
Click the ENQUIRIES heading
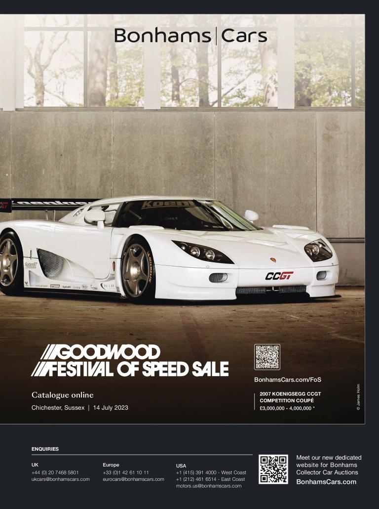tap(45, 449)
